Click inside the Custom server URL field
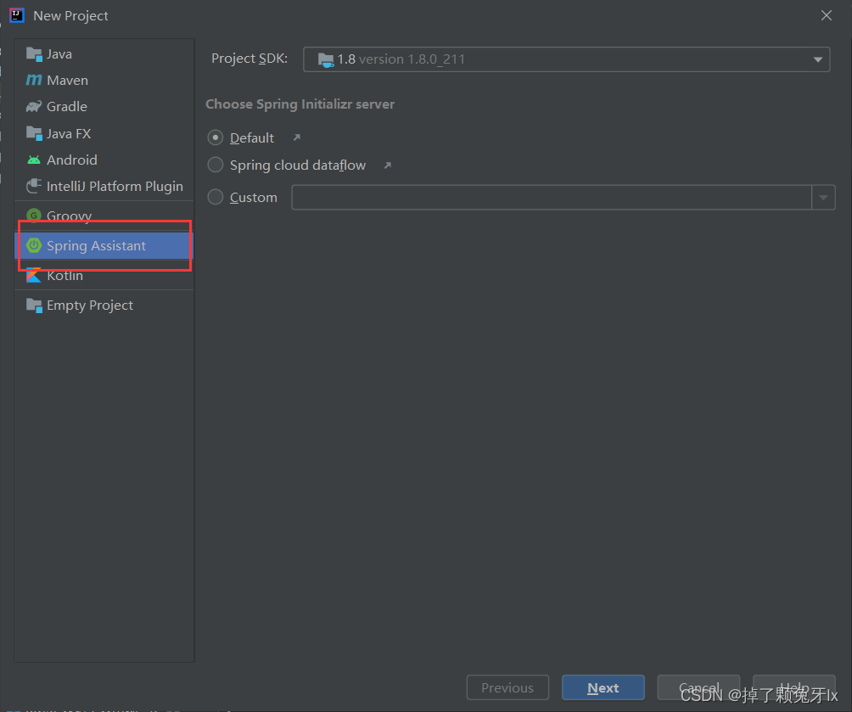Image resolution: width=852 pixels, height=712 pixels. [x=552, y=197]
